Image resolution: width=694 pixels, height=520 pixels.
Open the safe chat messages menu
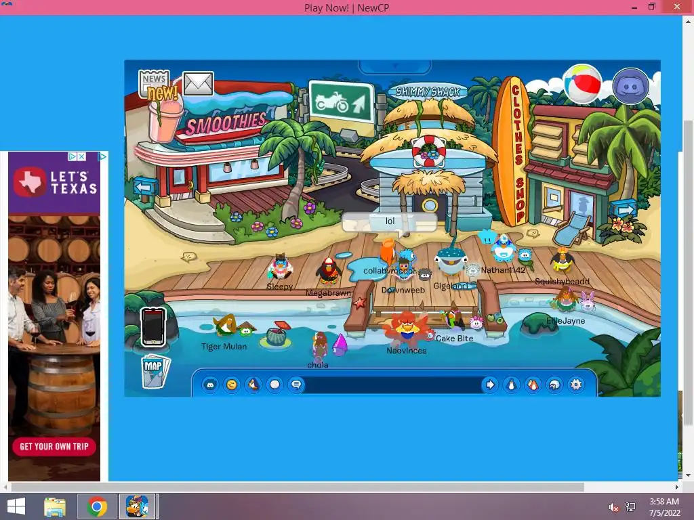(x=296, y=385)
